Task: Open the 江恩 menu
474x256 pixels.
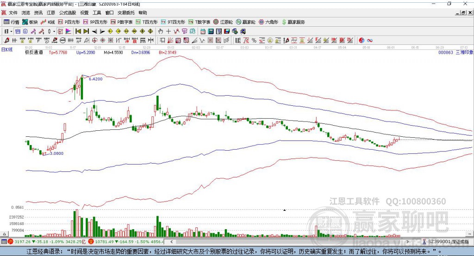Action: click(51, 12)
